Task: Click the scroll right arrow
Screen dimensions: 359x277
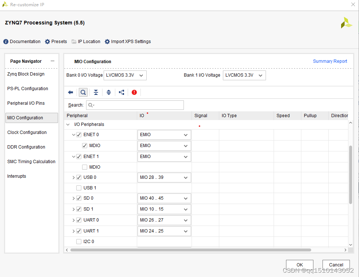Action: tap(346, 250)
